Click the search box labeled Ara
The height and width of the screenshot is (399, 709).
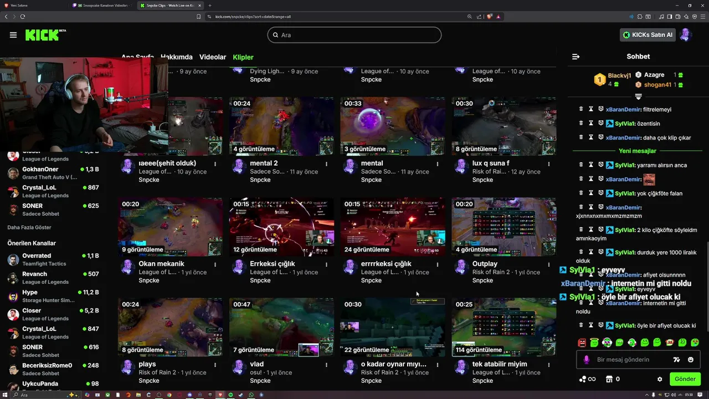(354, 35)
